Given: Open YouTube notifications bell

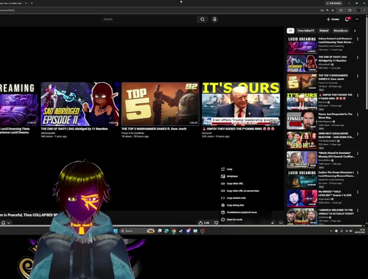Looking at the screenshot, I should (x=347, y=19).
